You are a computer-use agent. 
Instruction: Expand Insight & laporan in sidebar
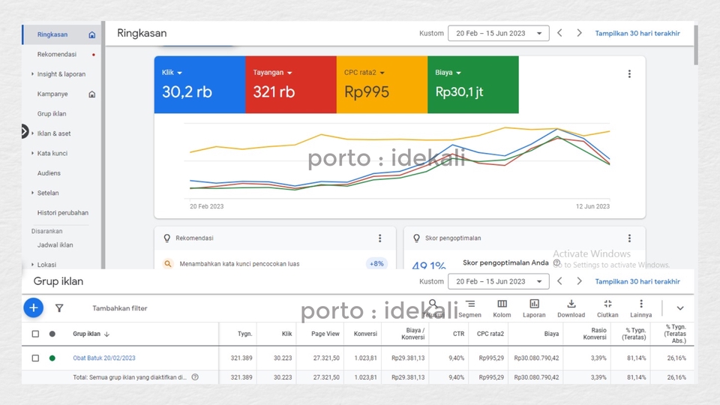(32, 74)
